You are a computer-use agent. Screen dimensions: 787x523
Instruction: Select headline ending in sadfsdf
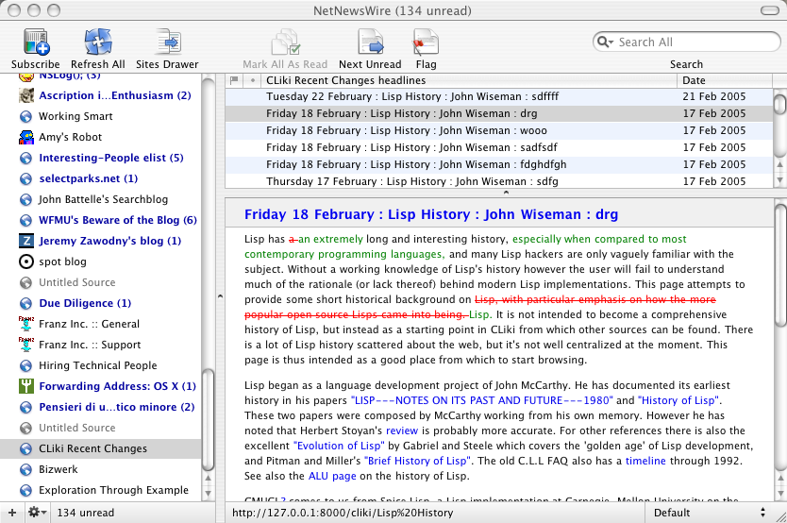(498, 147)
